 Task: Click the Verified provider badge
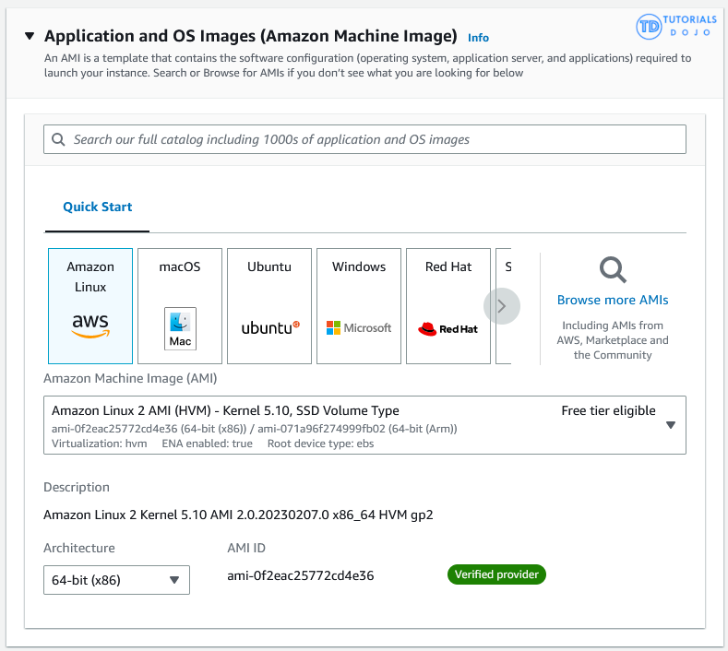tap(496, 575)
